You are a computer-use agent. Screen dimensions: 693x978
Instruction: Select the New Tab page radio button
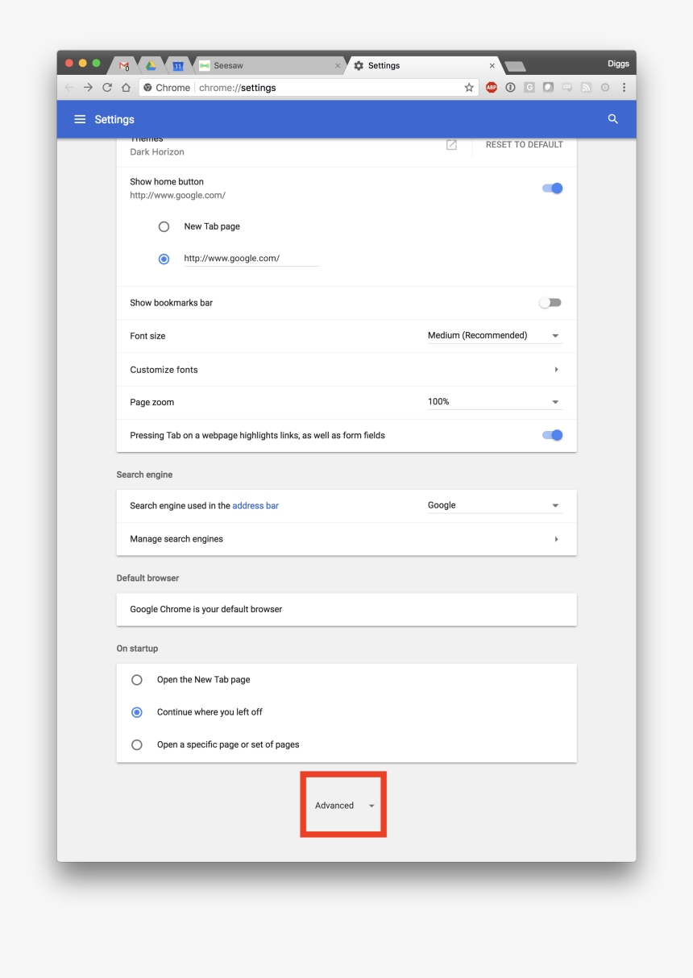coord(164,227)
